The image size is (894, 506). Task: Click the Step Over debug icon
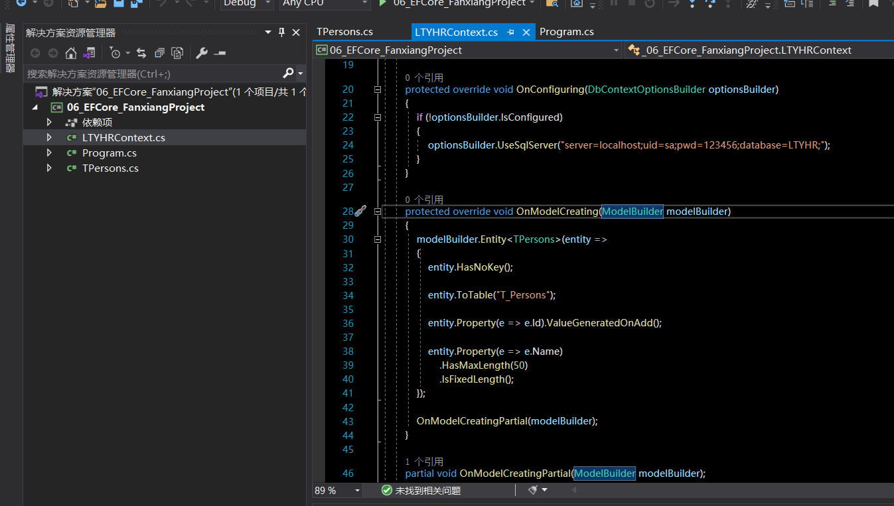coord(710,3)
